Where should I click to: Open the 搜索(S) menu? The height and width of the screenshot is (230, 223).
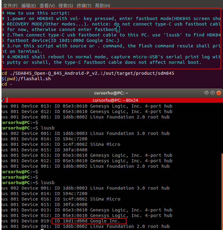coord(65,5)
